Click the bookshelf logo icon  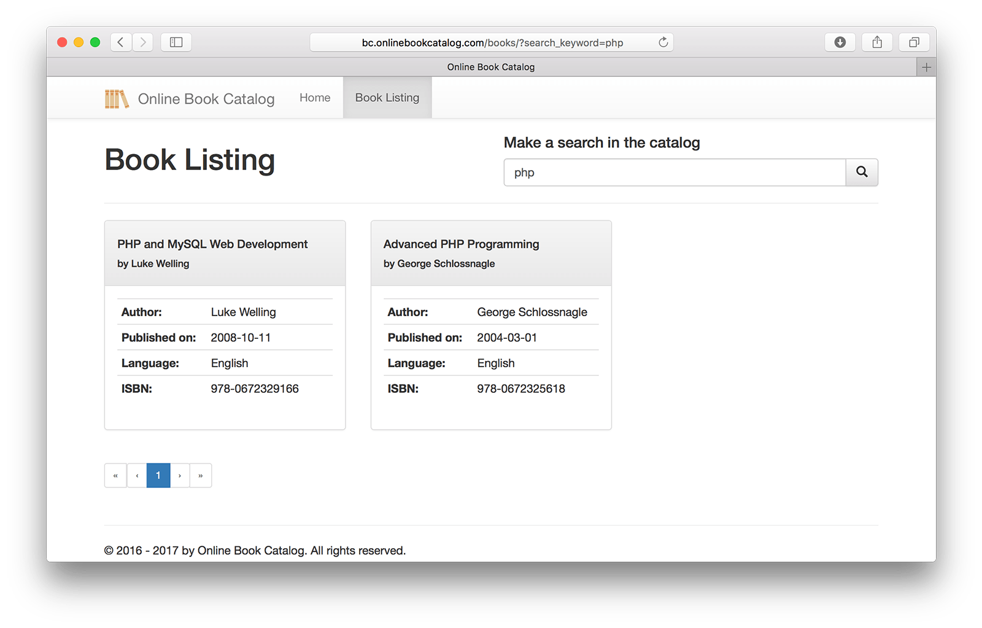117,99
